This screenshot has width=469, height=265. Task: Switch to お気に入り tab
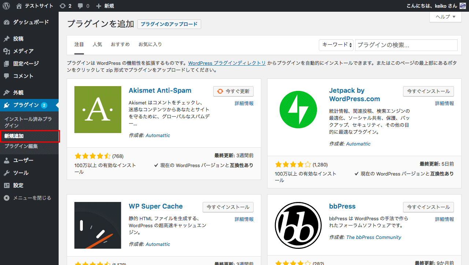150,44
